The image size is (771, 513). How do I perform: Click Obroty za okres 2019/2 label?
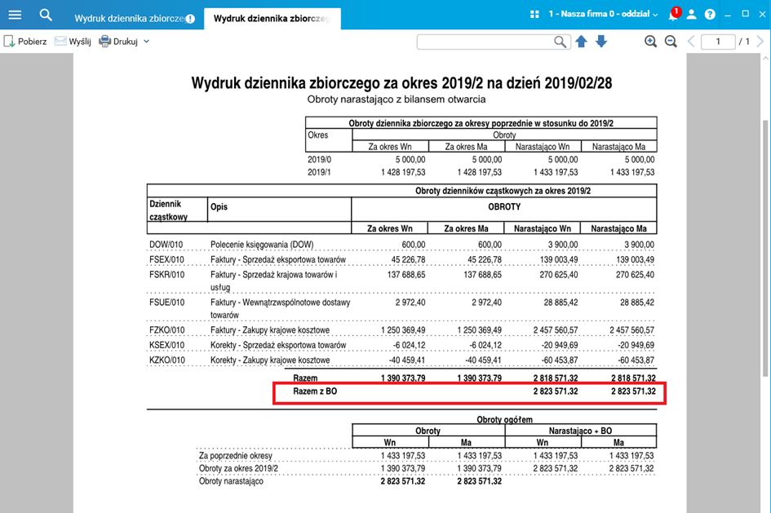(238, 468)
